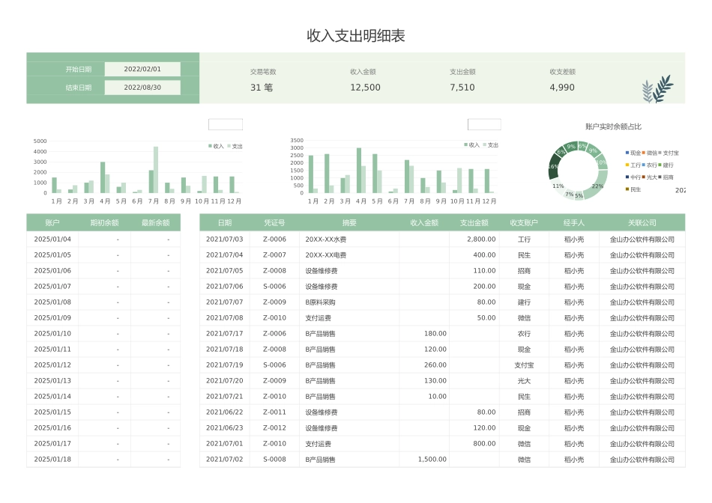Click the 最新余额 column header

[x=156, y=223]
